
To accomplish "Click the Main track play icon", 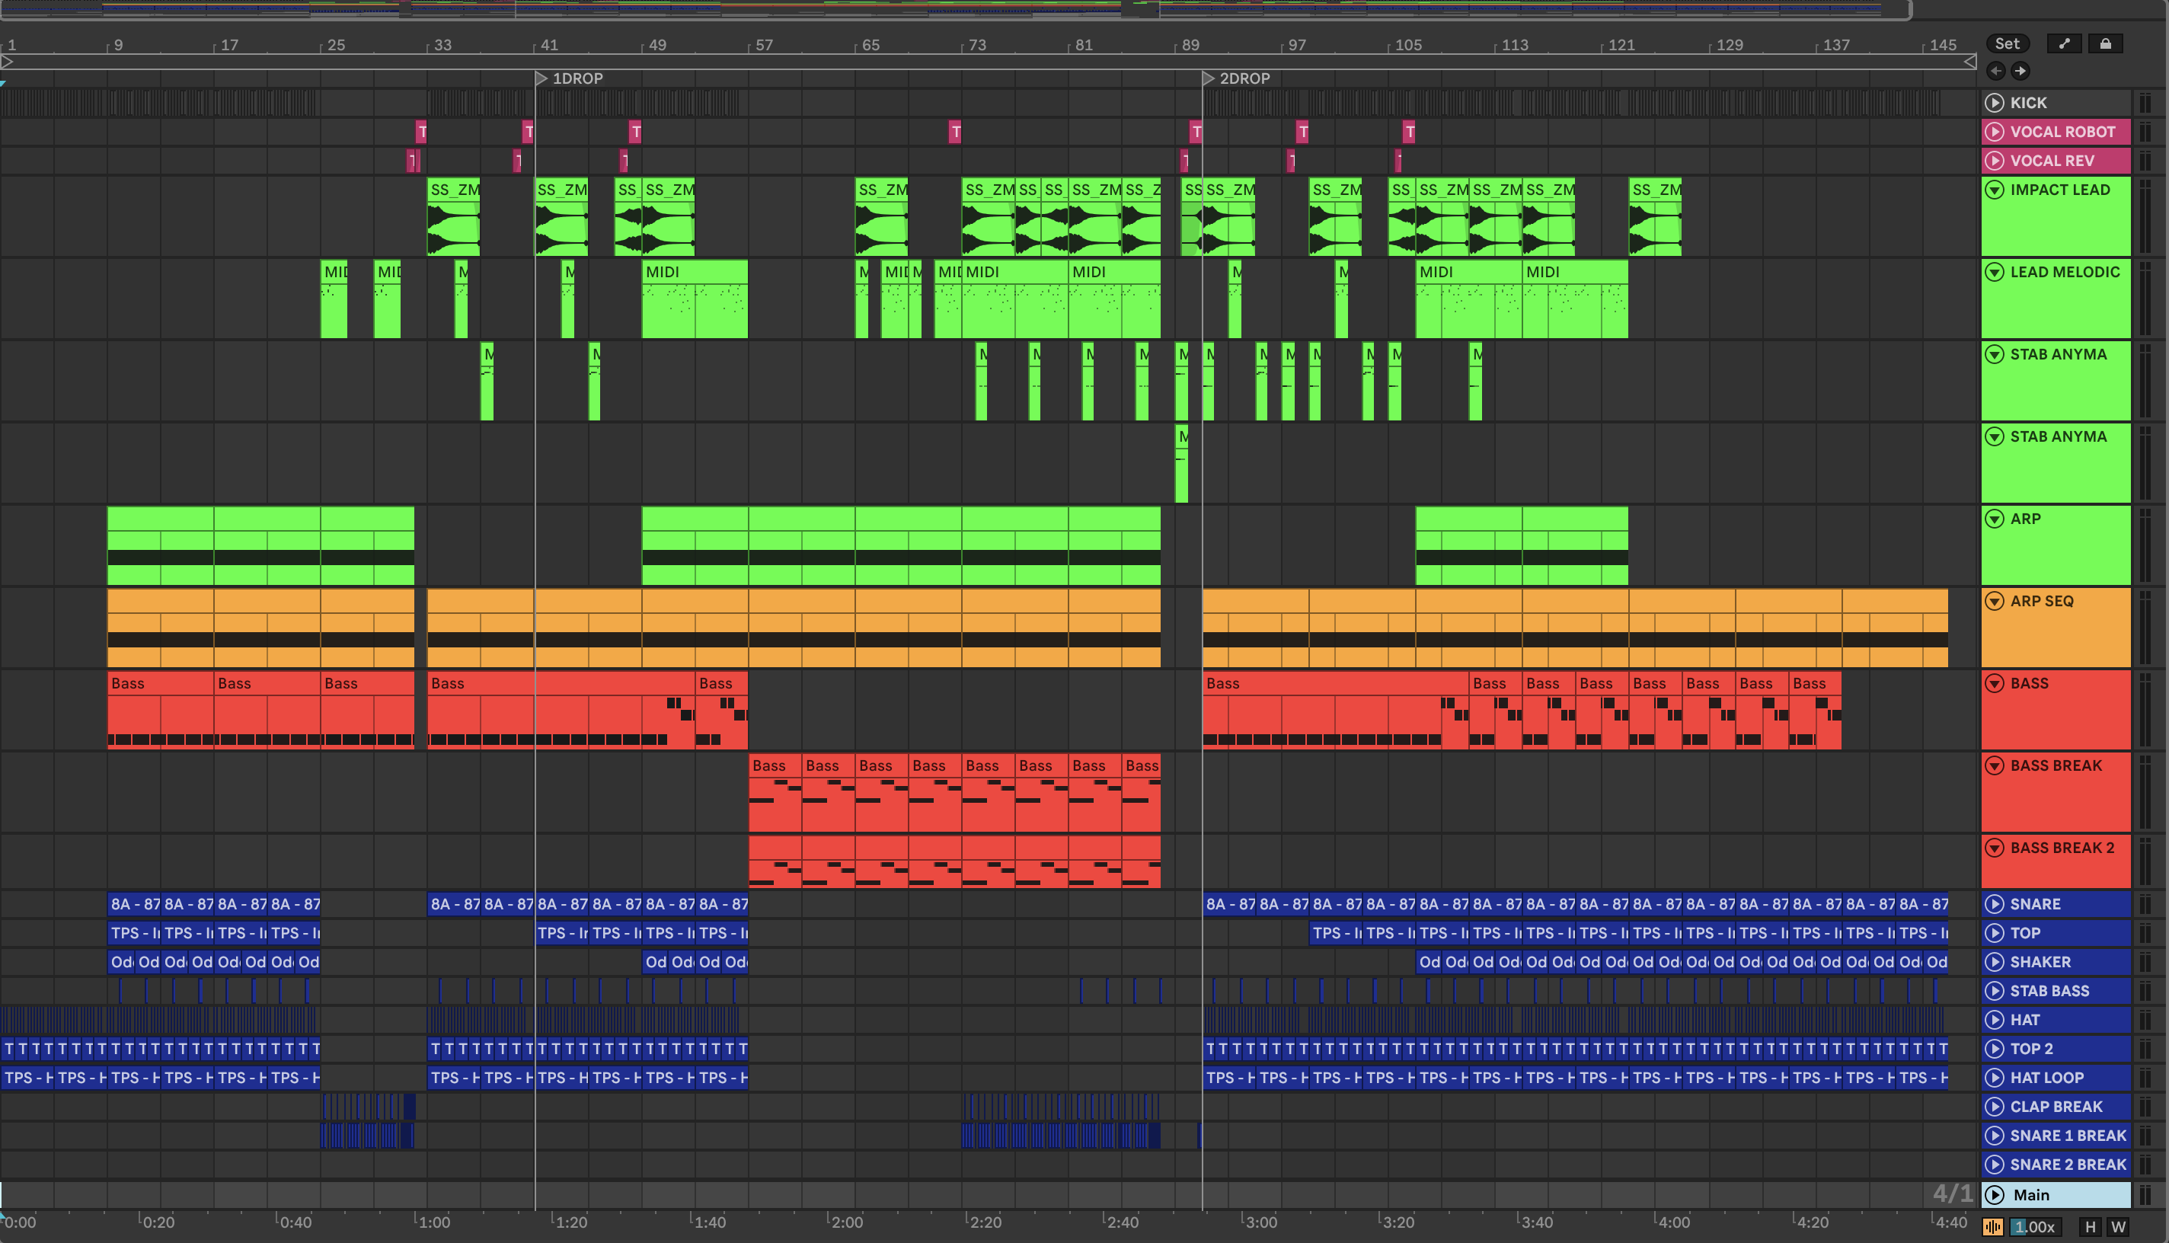I will [1994, 1194].
